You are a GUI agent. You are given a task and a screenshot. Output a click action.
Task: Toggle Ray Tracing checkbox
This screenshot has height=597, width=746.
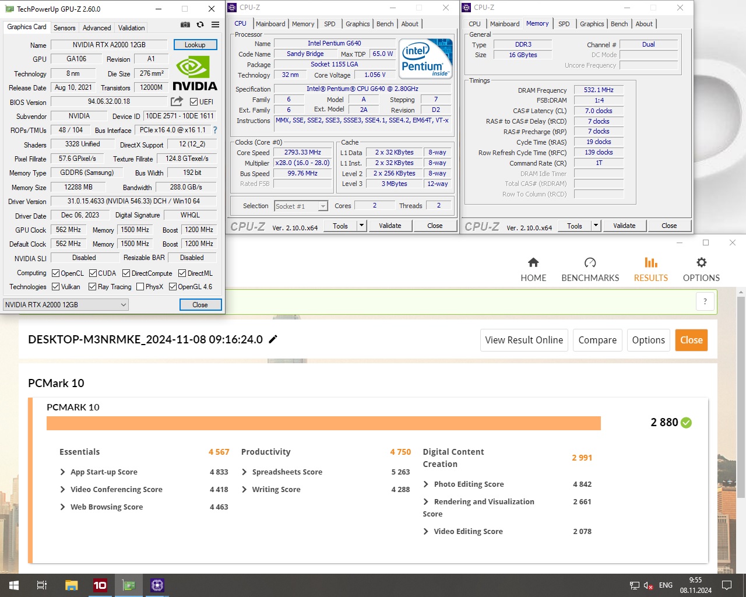(x=92, y=286)
